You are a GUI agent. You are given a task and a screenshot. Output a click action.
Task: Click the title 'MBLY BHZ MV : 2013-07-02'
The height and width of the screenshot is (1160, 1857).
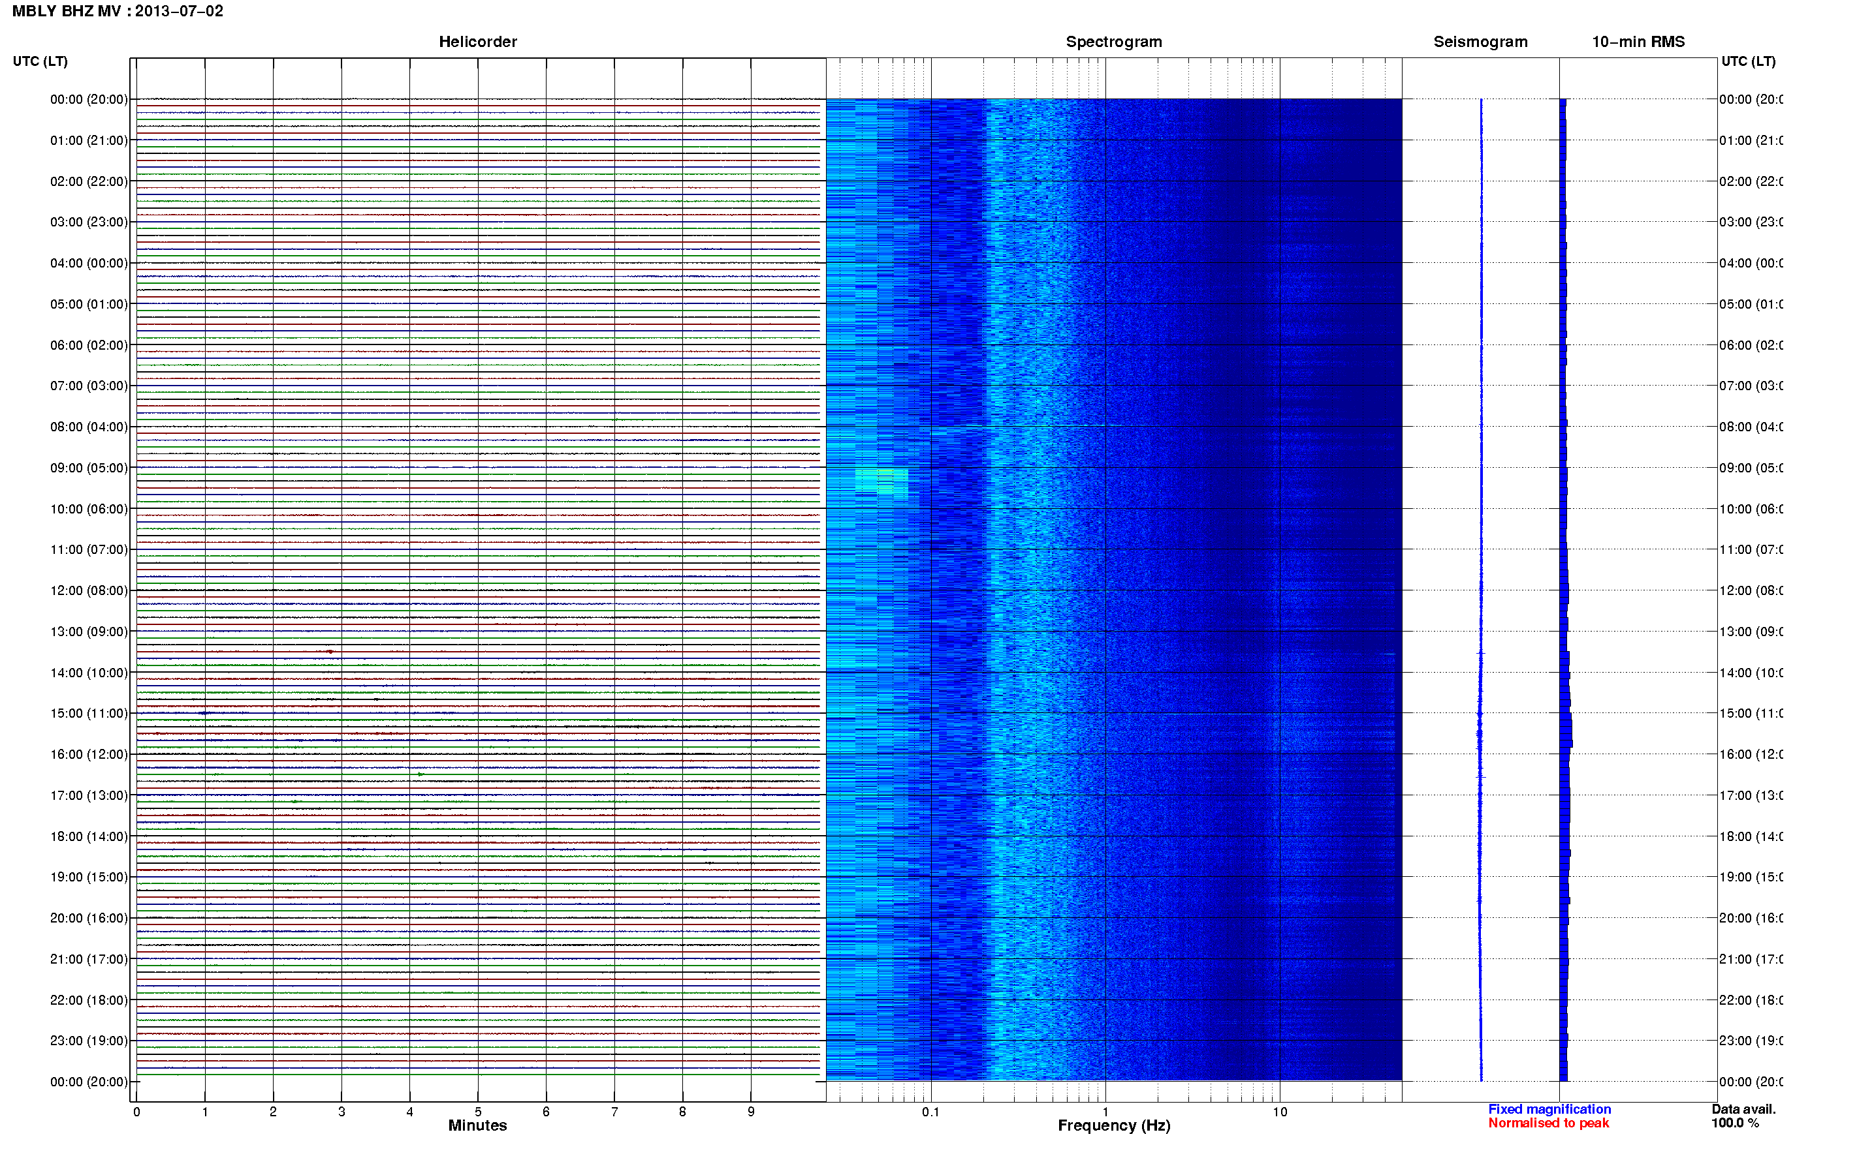tap(118, 10)
